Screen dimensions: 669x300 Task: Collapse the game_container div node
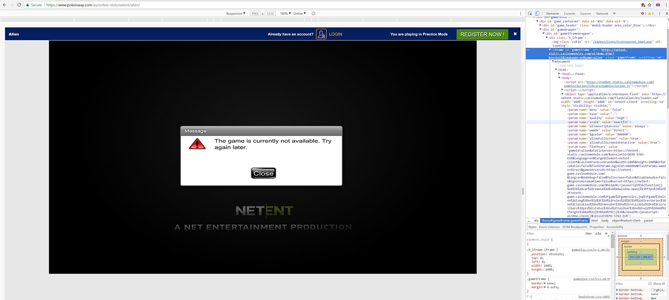[537, 21]
